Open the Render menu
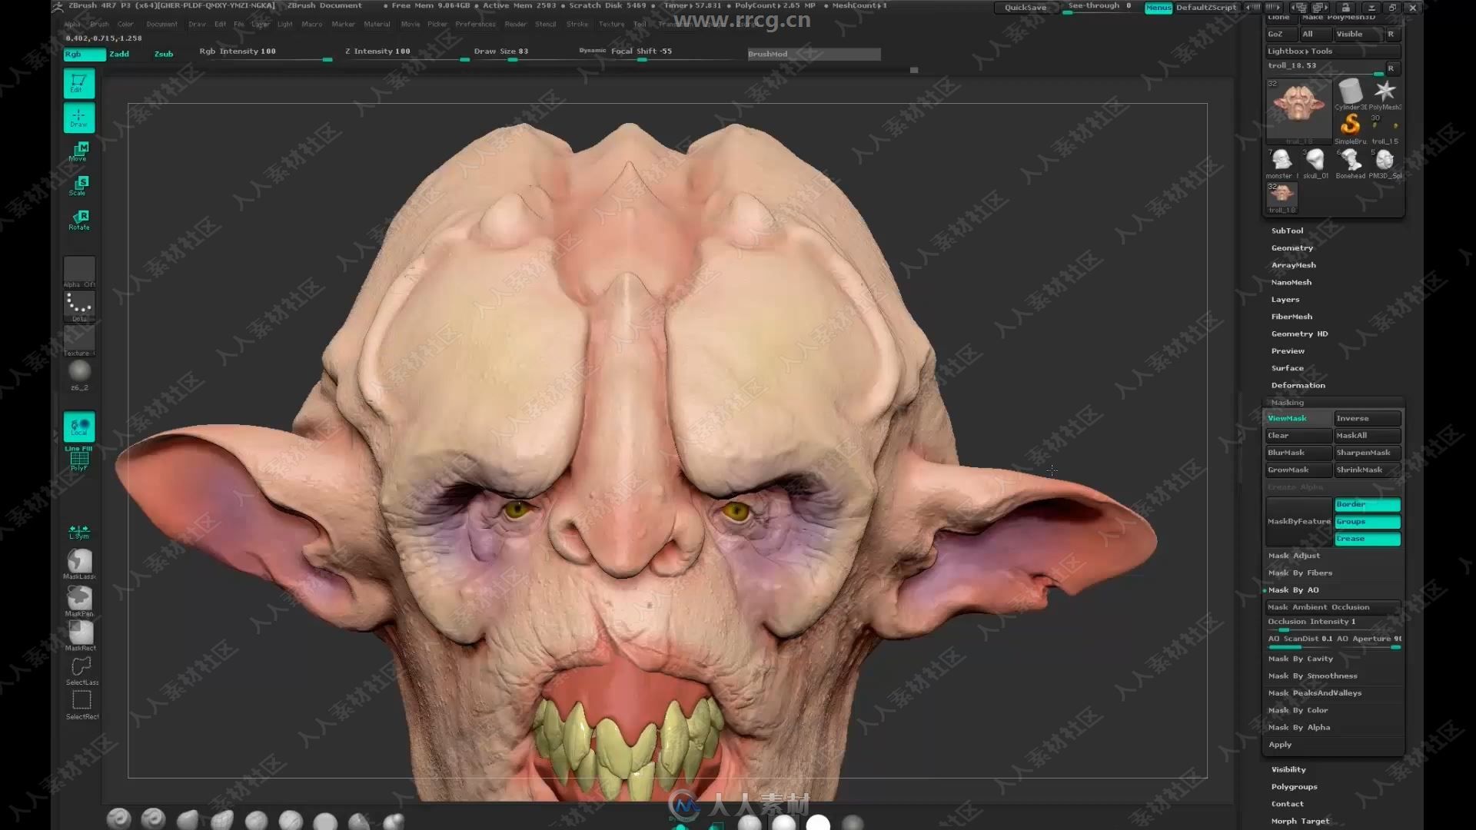The width and height of the screenshot is (1476, 830). (x=516, y=24)
